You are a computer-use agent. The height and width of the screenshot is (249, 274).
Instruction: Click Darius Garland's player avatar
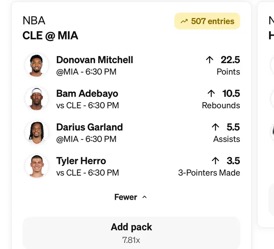coord(37,132)
